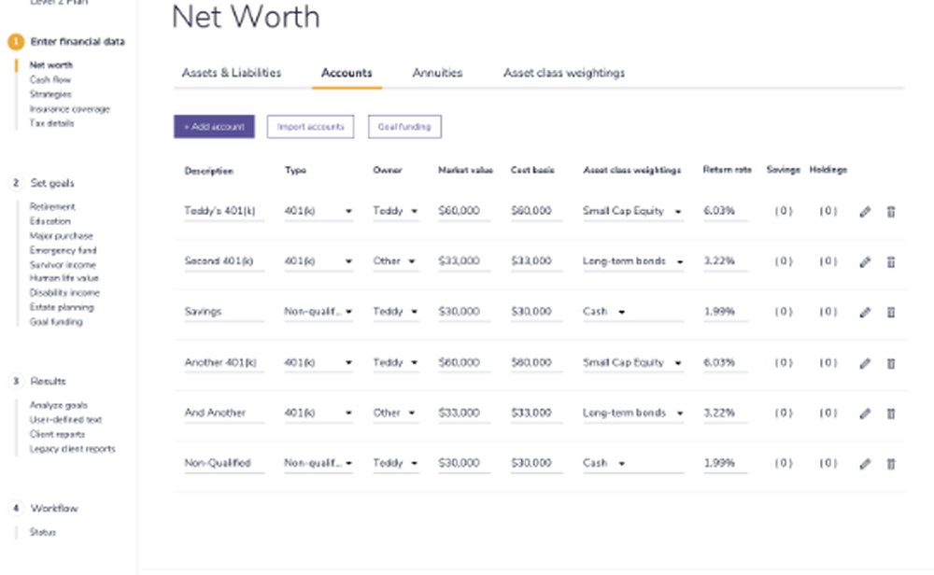Click Market value field for Second 401(k)
This screenshot has height=575, width=934.
pos(464,261)
